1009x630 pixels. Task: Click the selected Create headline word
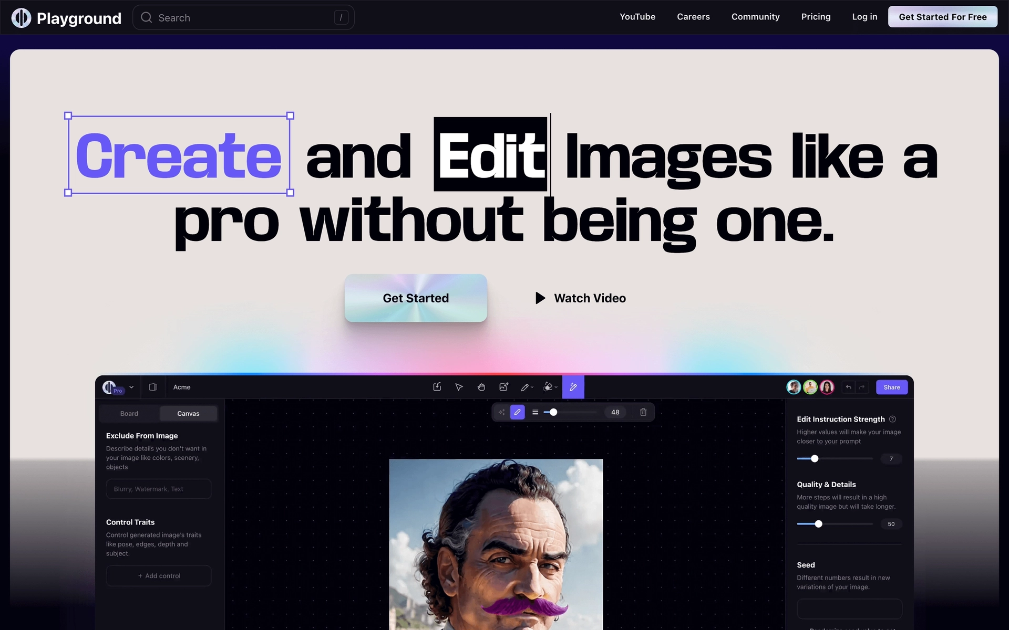179,154
